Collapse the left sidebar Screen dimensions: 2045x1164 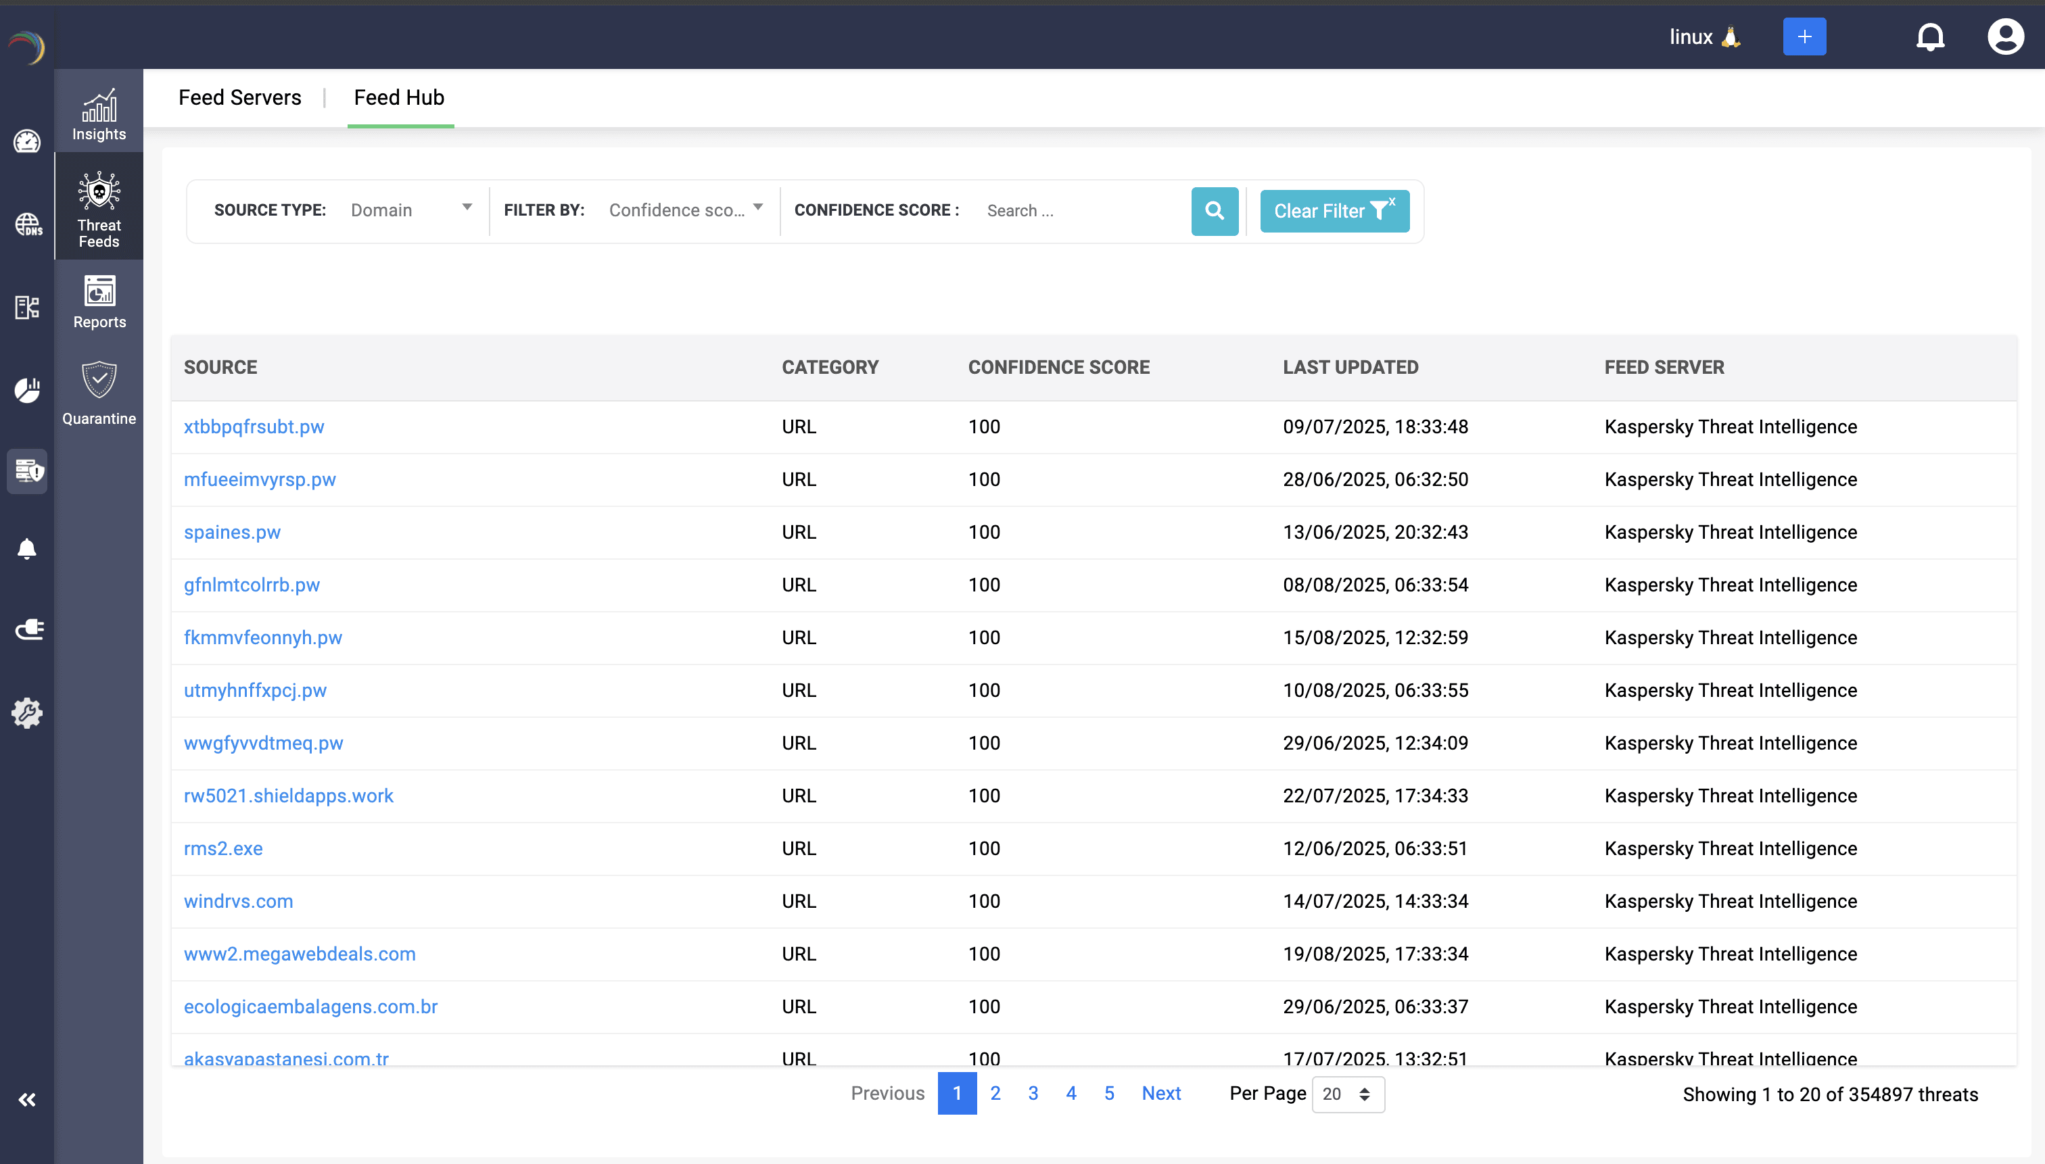(x=27, y=1099)
